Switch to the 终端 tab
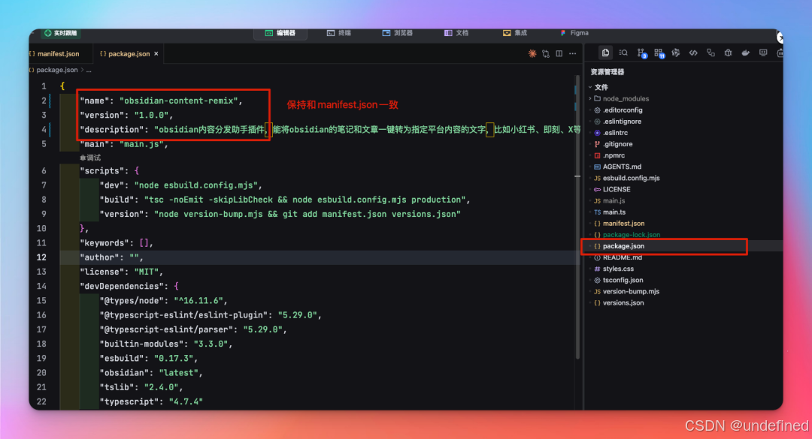 point(339,33)
